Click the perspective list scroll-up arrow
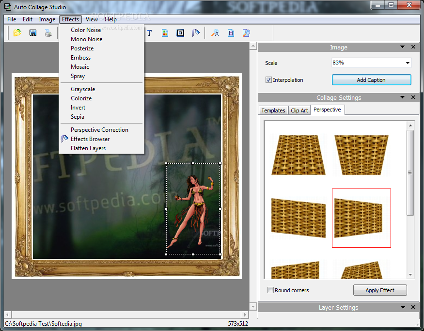 410,125
